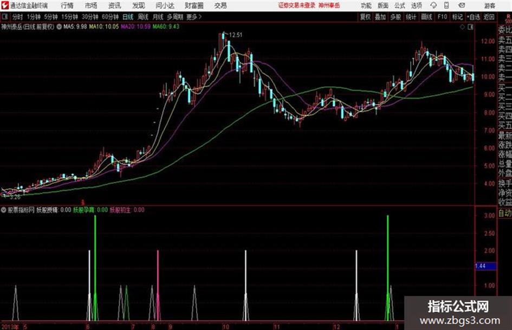The image size is (512, 330).
Task: Click the 标记 mark button
Action: tap(457, 17)
